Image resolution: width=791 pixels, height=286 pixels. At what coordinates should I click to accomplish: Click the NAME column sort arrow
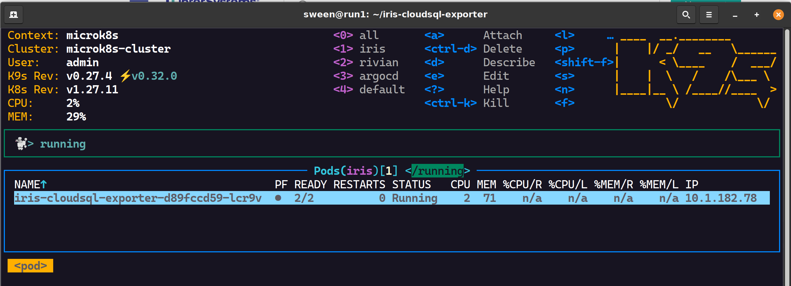point(44,185)
